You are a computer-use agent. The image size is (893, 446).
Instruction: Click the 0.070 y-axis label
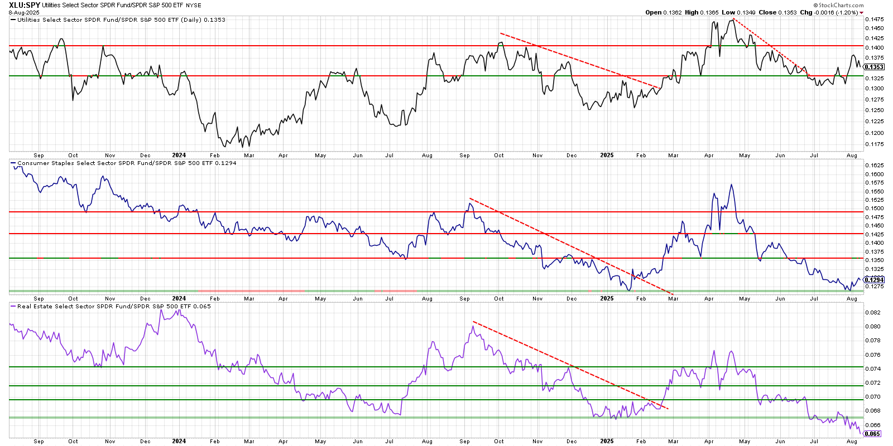[873, 396]
